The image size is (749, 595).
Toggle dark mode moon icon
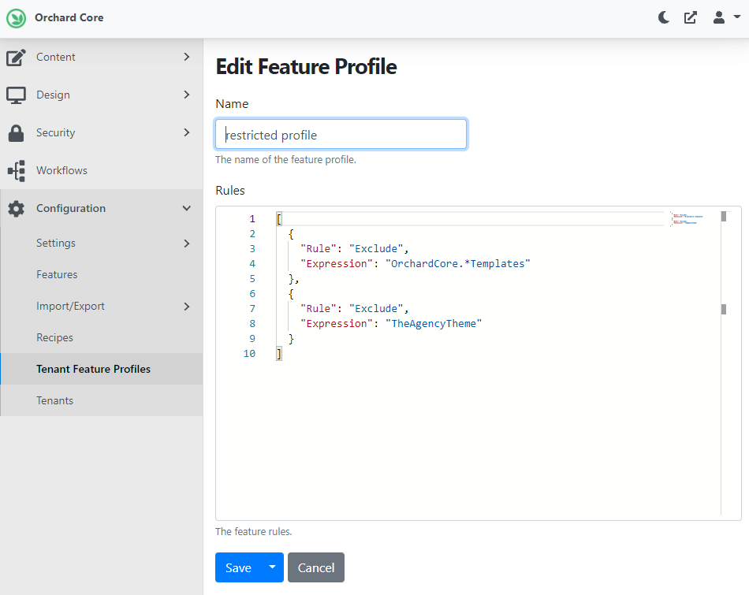[664, 17]
